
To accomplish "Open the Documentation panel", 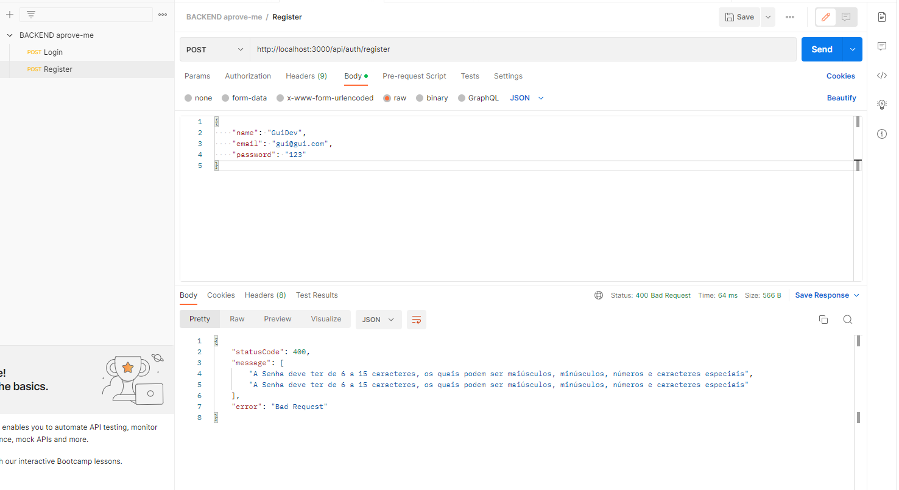I will 882,17.
